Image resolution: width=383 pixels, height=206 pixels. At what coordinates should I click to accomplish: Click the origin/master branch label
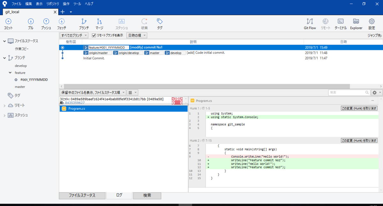[x=97, y=53]
